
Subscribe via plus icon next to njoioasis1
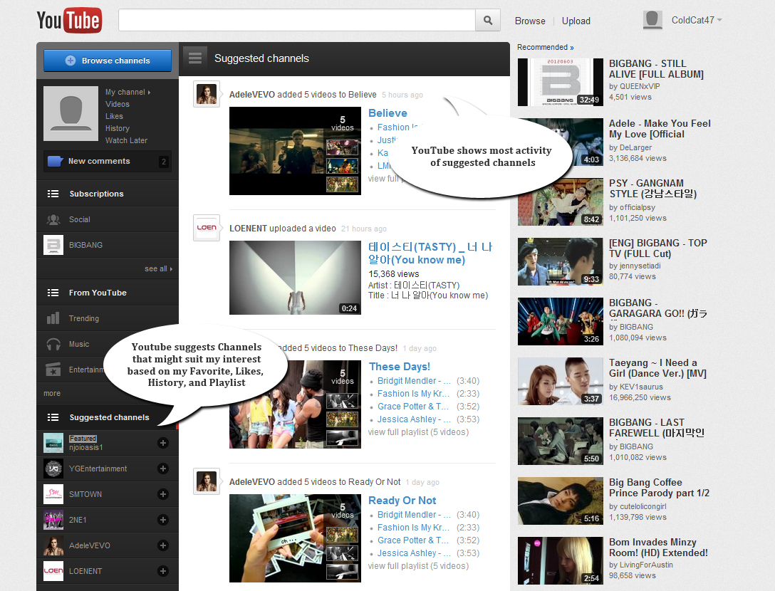pos(163,443)
